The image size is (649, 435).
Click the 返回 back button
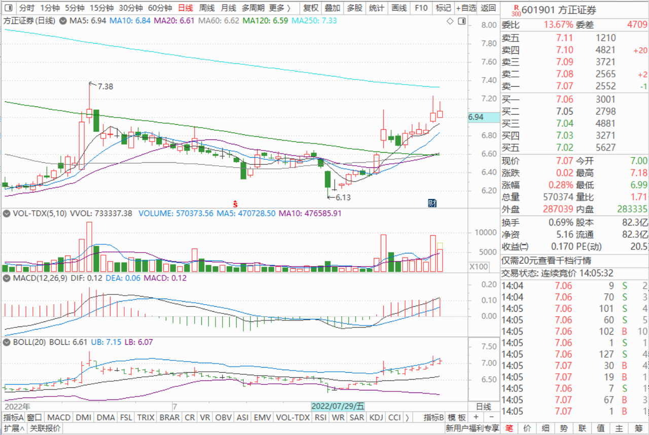[x=488, y=8]
